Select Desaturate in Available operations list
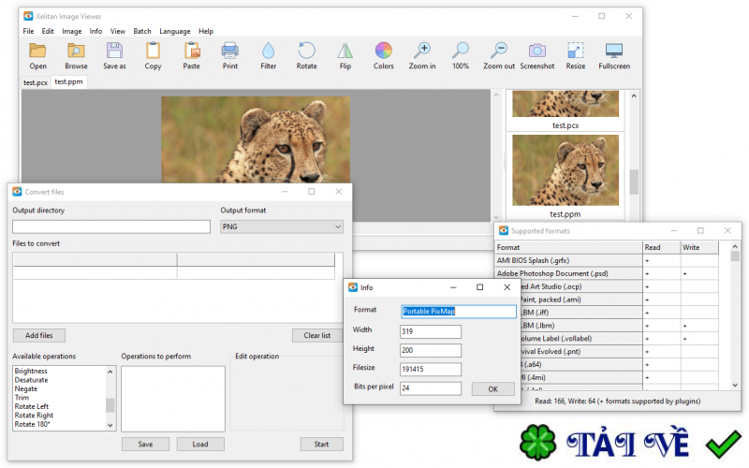749x468 pixels. [x=32, y=380]
